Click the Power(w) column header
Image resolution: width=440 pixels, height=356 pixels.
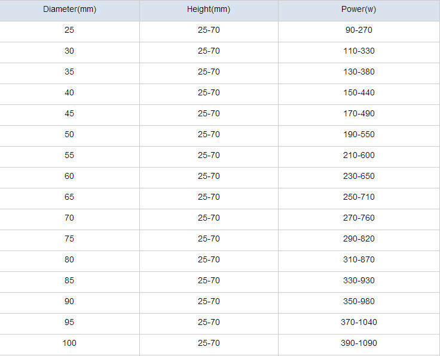click(359, 9)
